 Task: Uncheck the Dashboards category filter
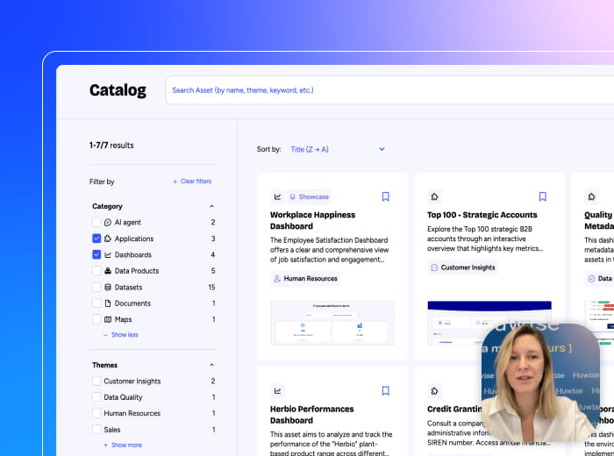[96, 255]
